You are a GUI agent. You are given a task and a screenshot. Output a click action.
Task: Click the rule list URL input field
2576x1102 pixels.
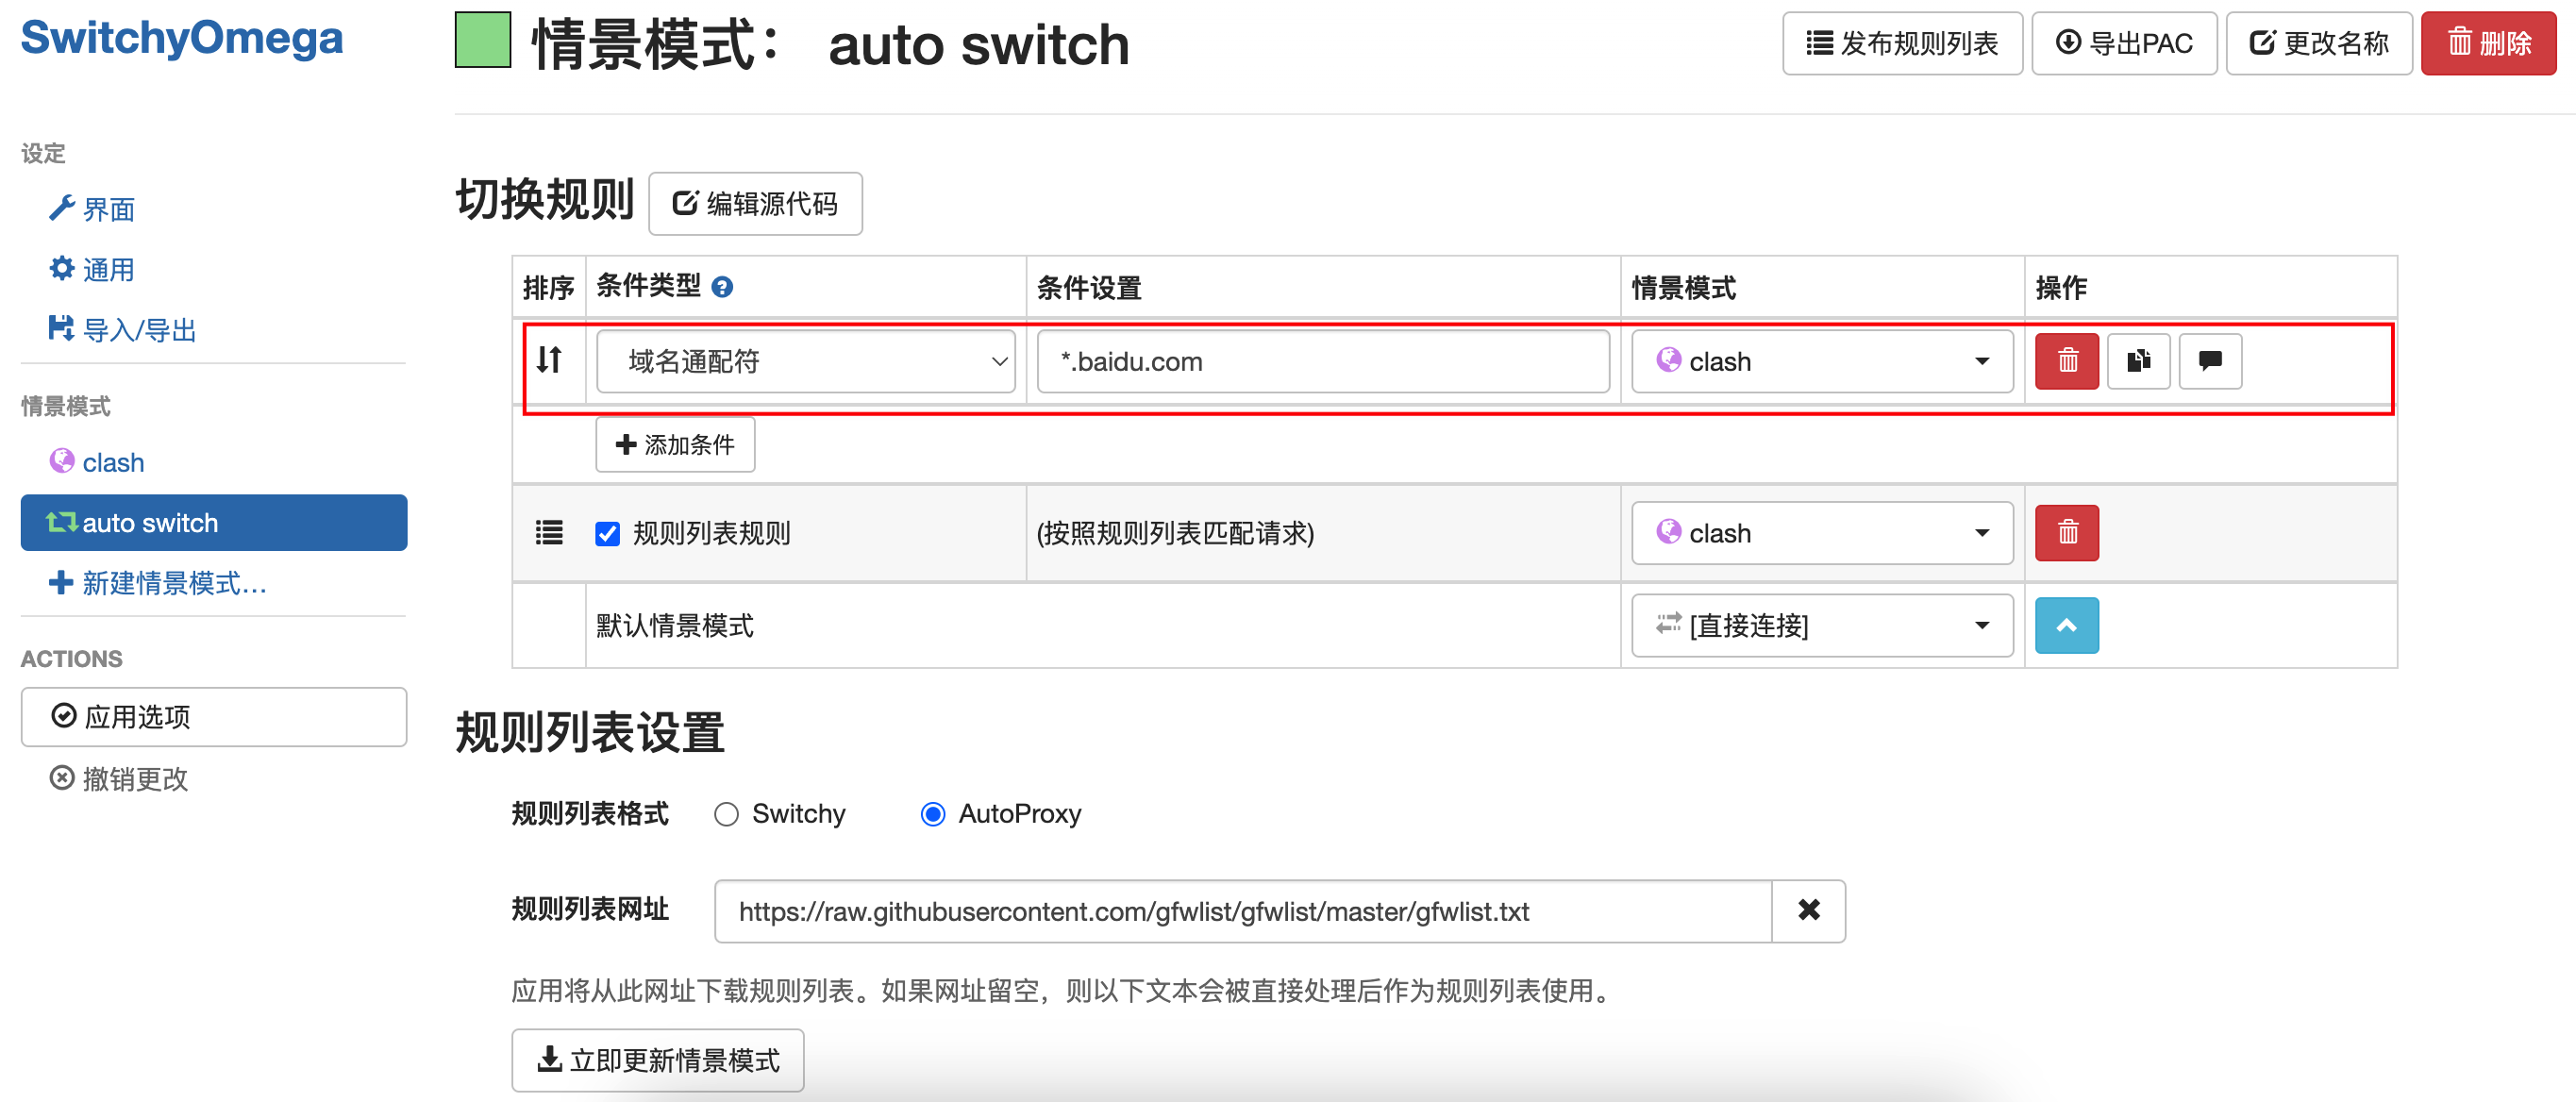[1242, 911]
